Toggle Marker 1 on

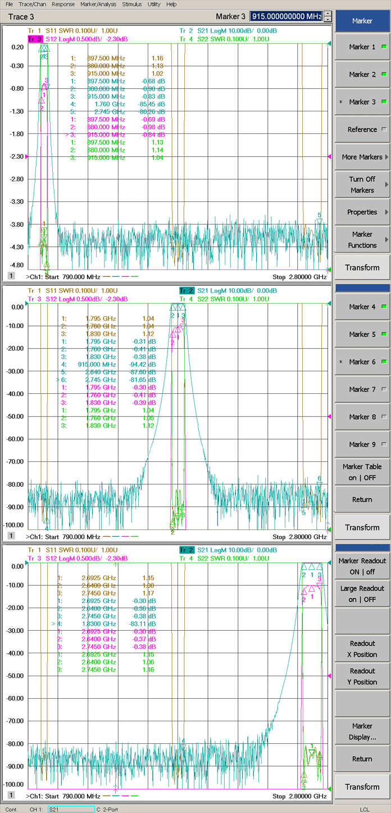[362, 47]
